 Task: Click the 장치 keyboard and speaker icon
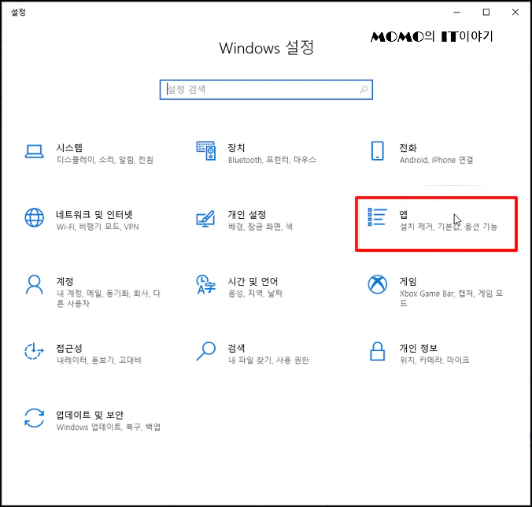click(206, 151)
